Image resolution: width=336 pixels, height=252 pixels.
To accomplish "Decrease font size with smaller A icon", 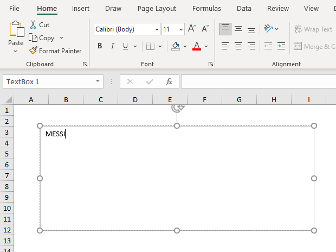I will click(x=205, y=29).
